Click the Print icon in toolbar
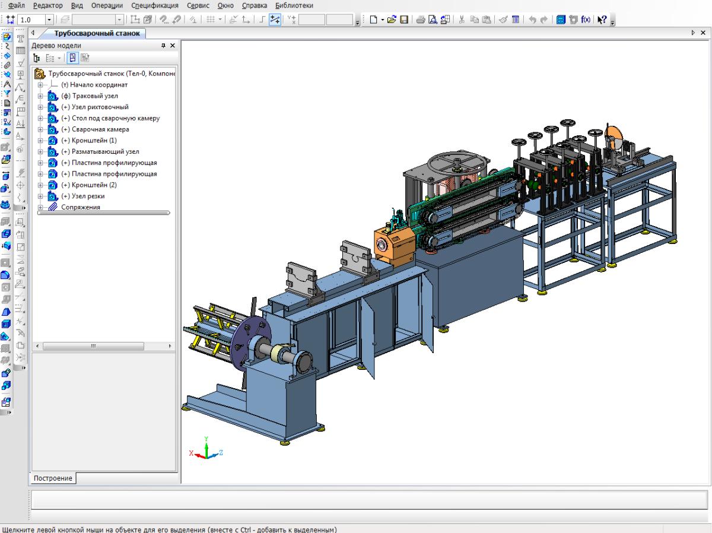This screenshot has height=533, width=712. click(x=420, y=20)
